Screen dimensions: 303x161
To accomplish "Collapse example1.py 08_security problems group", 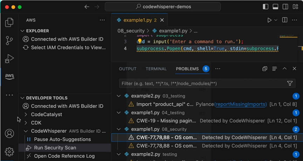I will pyautogui.click(x=119, y=129).
